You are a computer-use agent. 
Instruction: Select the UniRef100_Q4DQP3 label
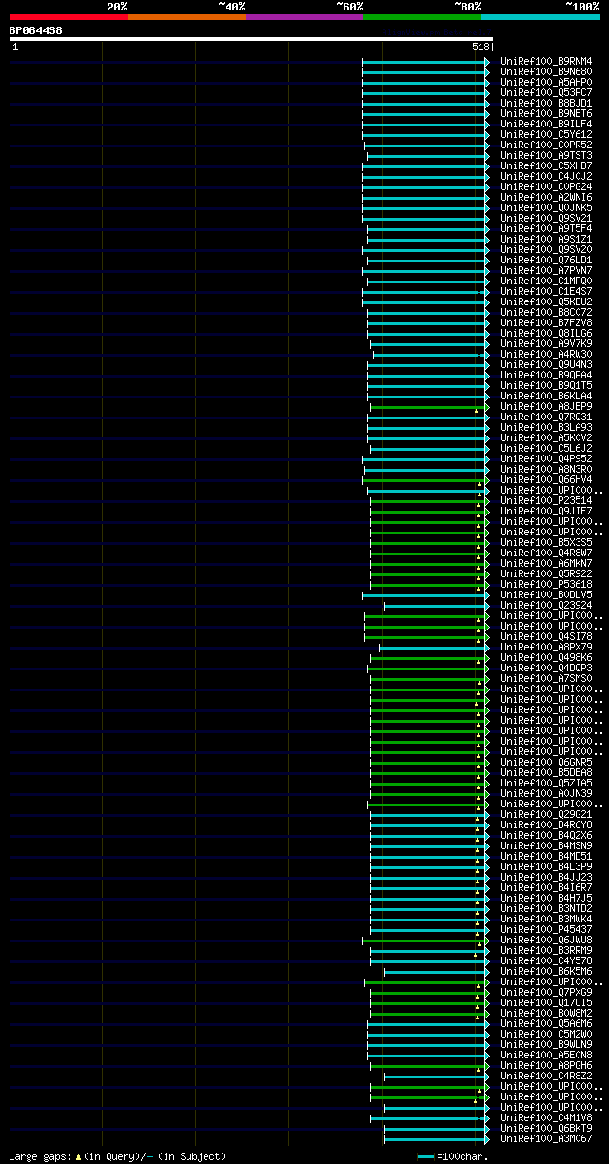pyautogui.click(x=546, y=668)
